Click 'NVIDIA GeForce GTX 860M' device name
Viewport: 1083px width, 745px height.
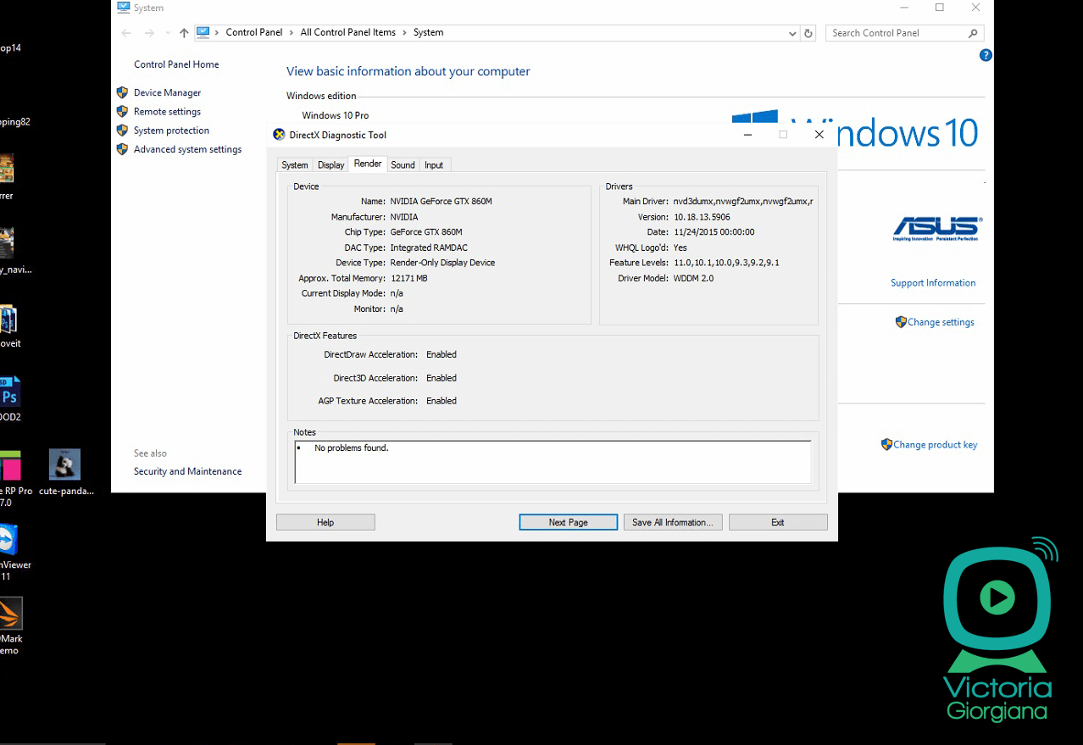(x=441, y=202)
